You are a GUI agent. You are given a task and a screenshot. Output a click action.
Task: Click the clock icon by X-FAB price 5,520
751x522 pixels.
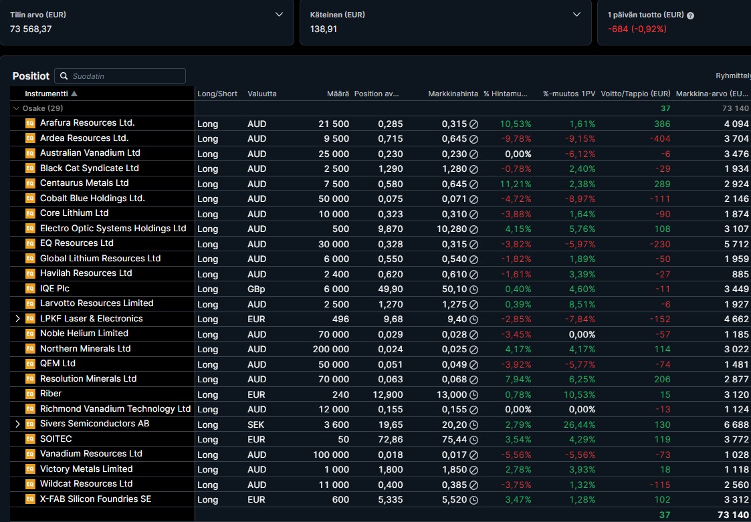[473, 500]
